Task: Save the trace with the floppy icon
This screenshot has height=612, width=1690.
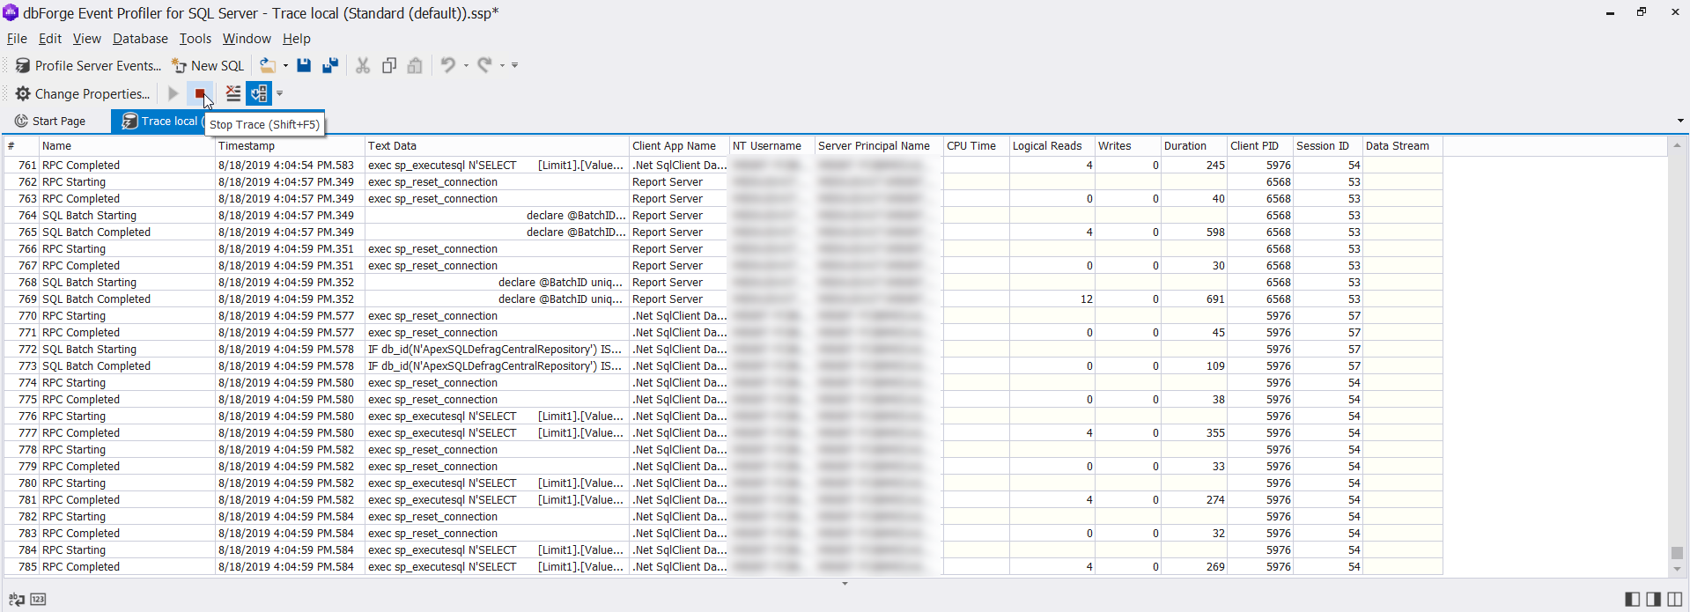Action: pyautogui.click(x=304, y=65)
